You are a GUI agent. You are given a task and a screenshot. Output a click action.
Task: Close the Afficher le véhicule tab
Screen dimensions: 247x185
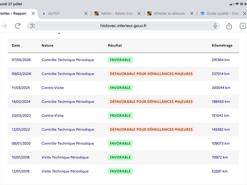191,14
